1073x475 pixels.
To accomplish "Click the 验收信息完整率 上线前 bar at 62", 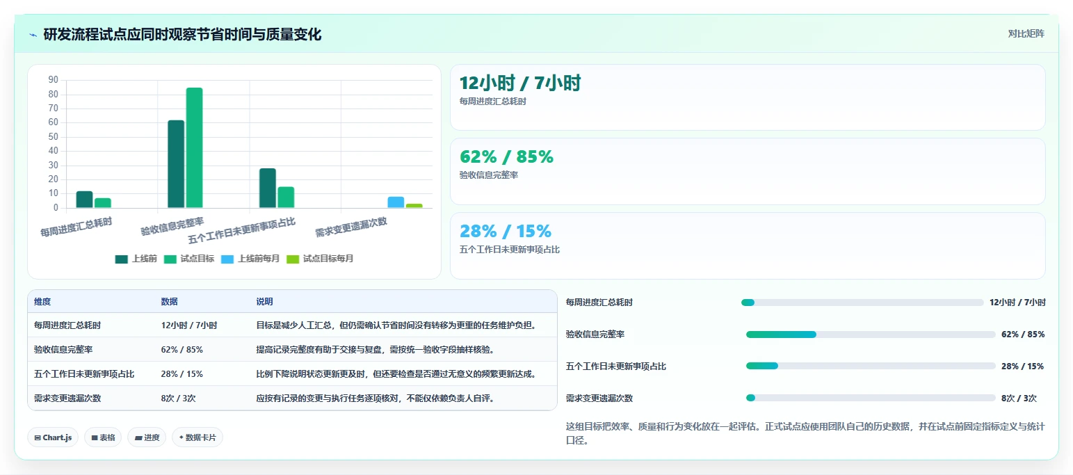I will 177,164.
